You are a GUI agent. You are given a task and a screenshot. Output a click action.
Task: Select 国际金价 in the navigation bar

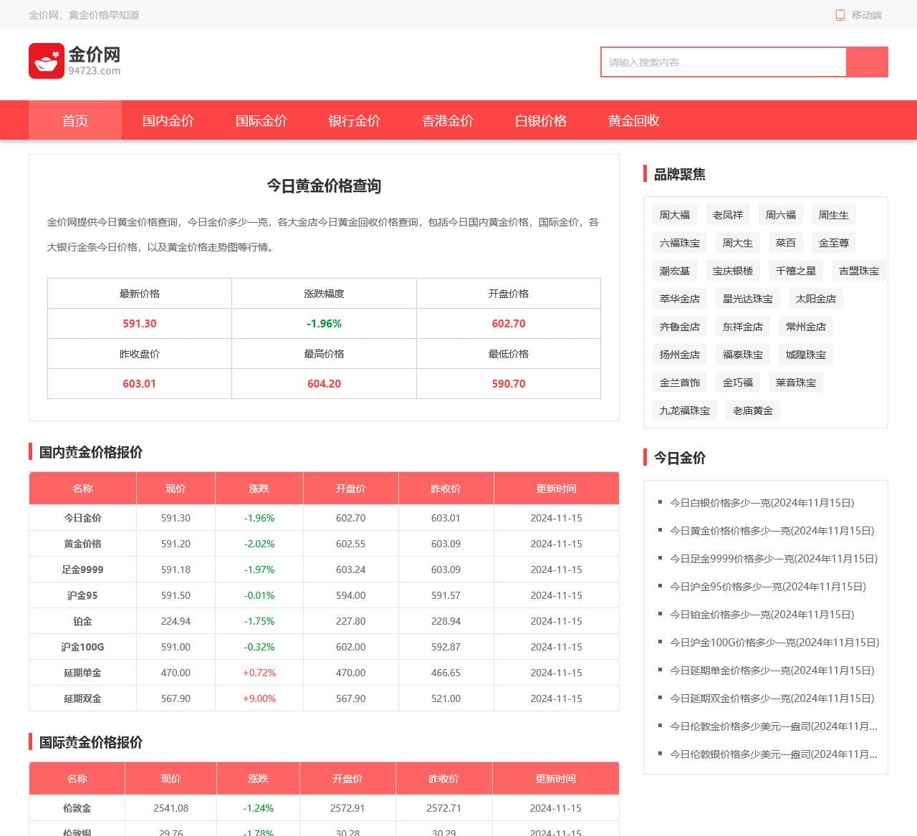pyautogui.click(x=261, y=120)
